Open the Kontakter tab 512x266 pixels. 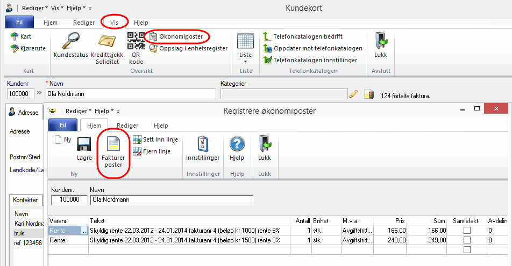click(25, 200)
